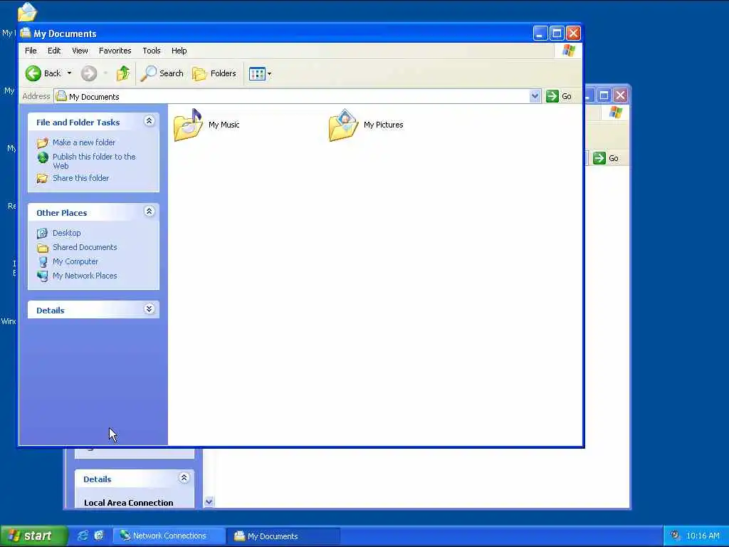Open the Help menu
Image resolution: width=729 pixels, height=547 pixels.
tap(179, 51)
